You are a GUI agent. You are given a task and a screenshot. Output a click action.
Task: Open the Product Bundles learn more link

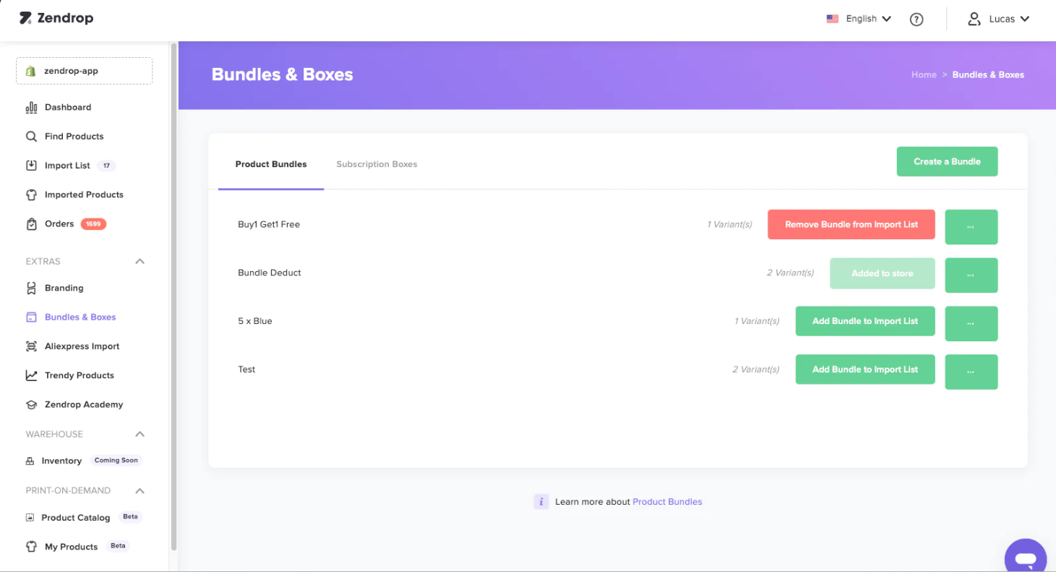pos(667,502)
